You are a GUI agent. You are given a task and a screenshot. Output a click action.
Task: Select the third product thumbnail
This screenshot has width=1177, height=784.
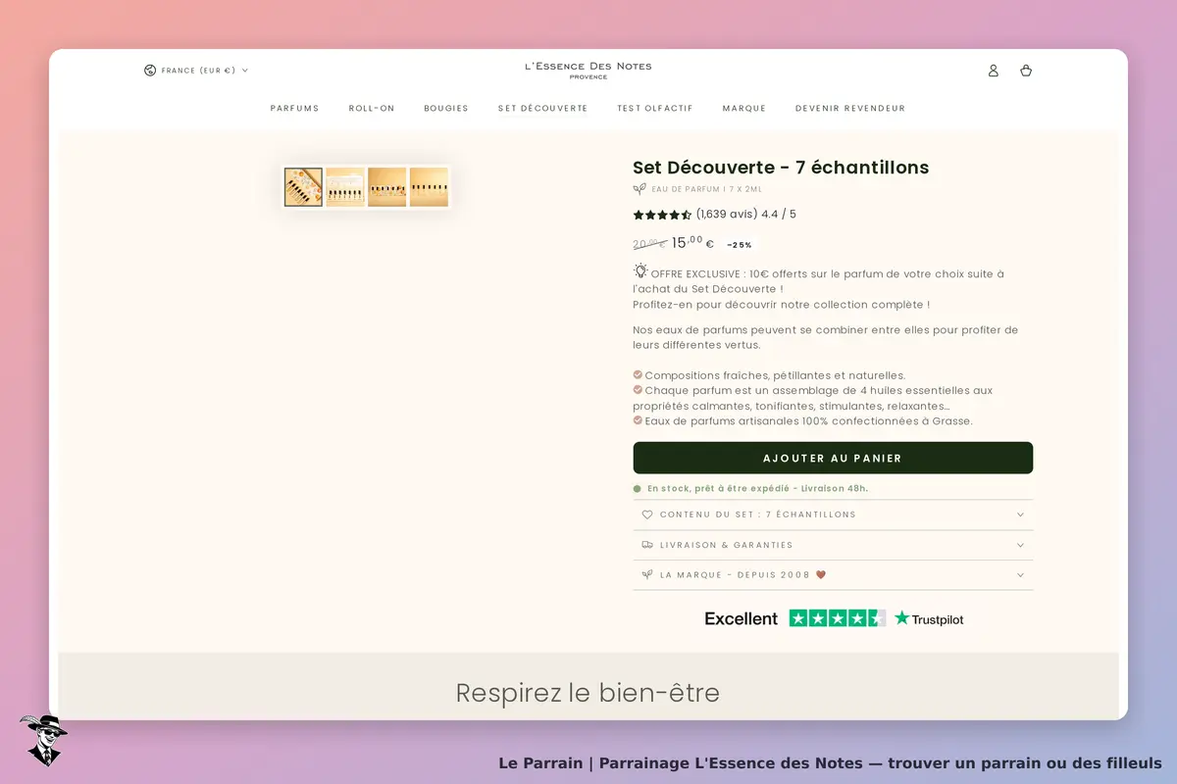click(x=387, y=187)
